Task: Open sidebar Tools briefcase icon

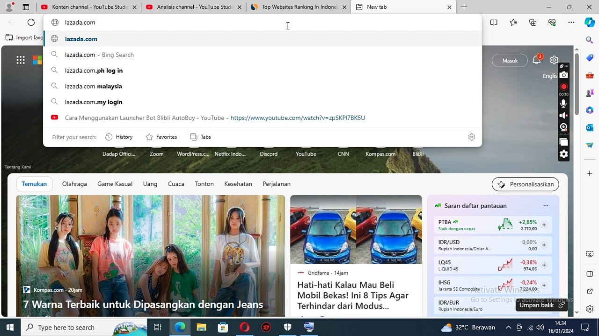Action: (590, 75)
